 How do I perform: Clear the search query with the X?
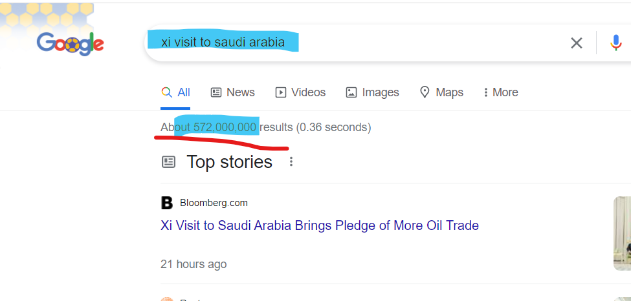[576, 43]
